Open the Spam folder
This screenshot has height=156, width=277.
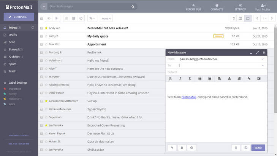coord(13,64)
